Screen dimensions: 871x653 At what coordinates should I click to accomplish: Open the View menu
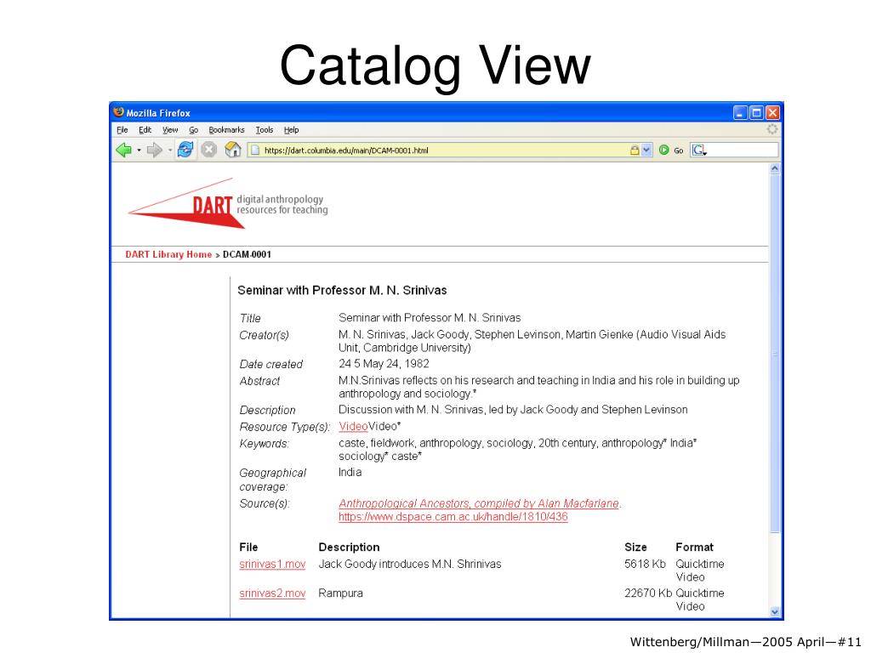click(170, 130)
